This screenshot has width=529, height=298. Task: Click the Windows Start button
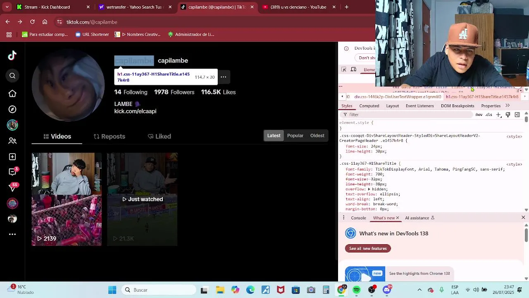(x=112, y=290)
